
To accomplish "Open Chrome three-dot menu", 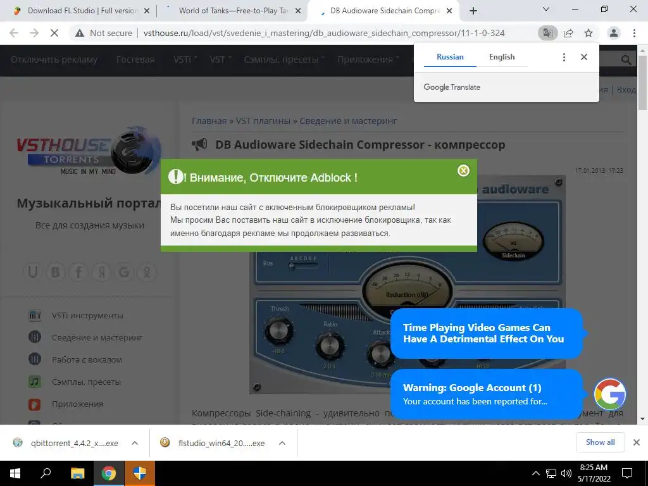I will coord(634,33).
